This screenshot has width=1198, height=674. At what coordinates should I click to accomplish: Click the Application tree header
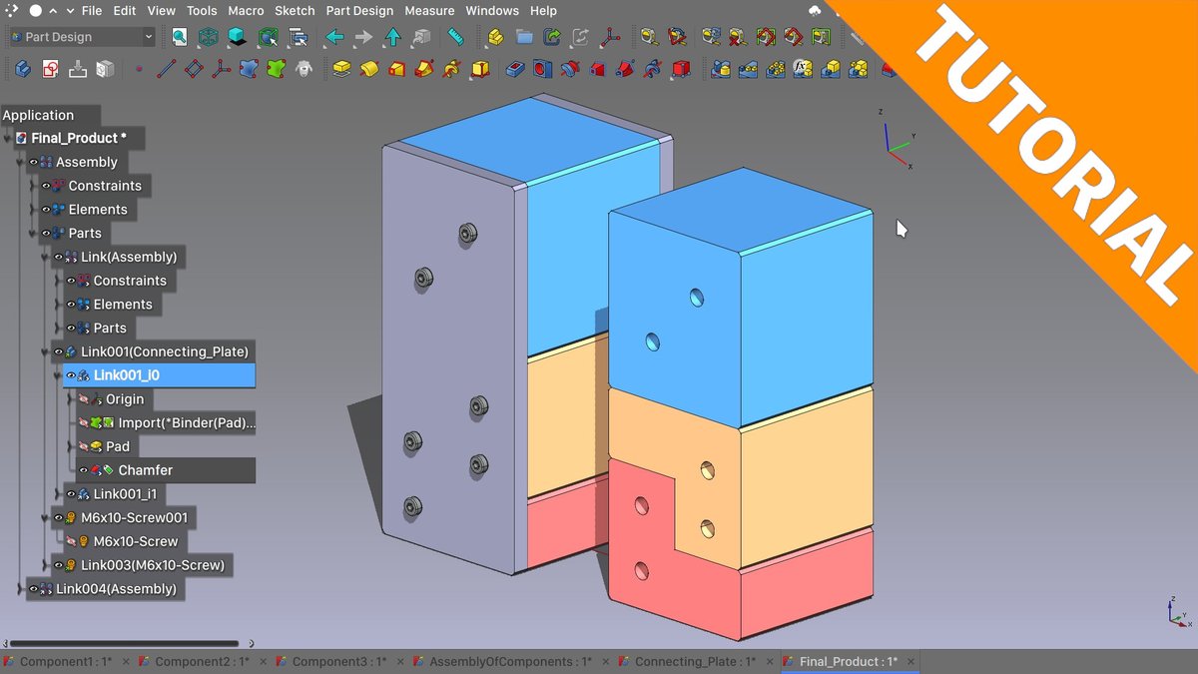38,115
